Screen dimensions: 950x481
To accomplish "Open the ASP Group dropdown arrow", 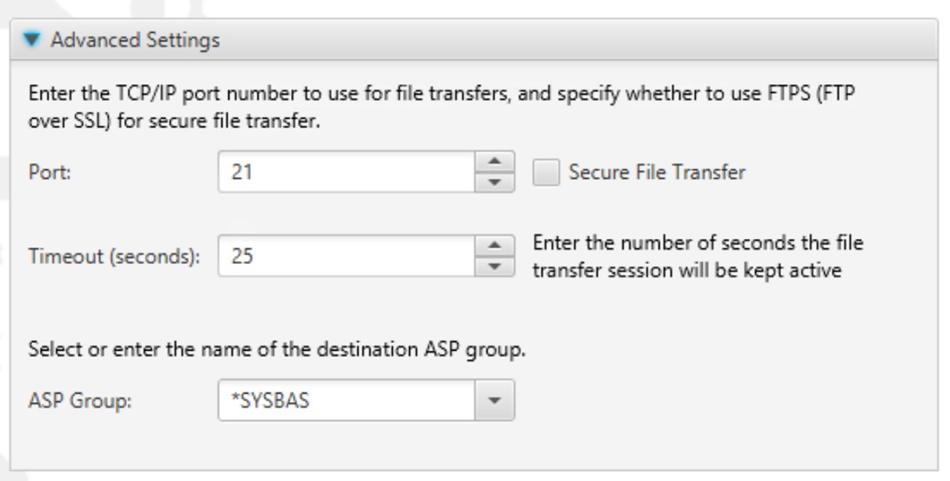I will coord(495,400).
